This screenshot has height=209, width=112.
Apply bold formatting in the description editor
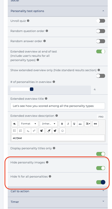point(62,124)
